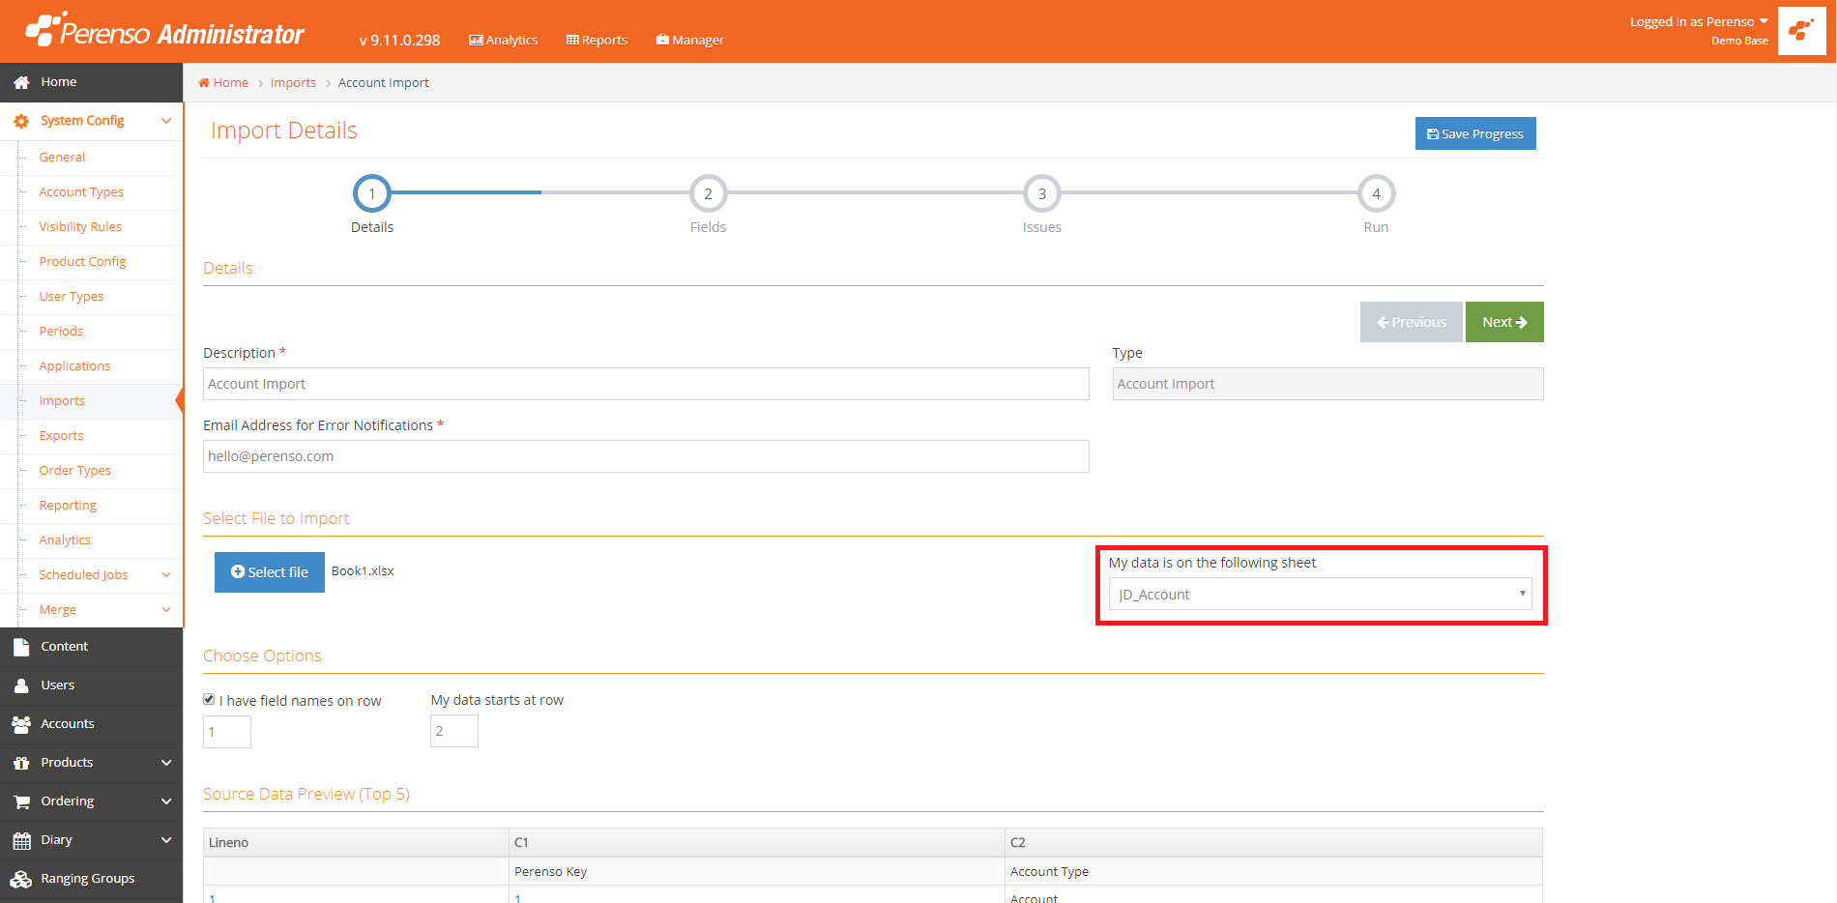Click the Perenso Administrator logo
1837x903 pixels.
click(x=164, y=30)
